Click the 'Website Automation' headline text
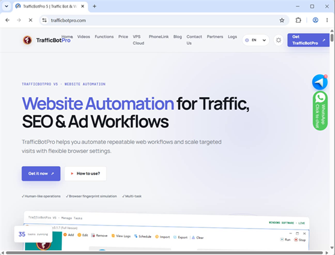The width and height of the screenshot is (335, 255). (x=98, y=104)
